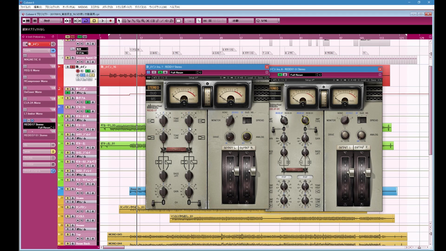This screenshot has width=446, height=251.
Task: Click the Save button in REDD17
Action: click(260, 78)
